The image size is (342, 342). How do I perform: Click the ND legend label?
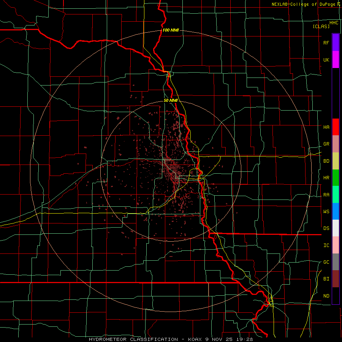click(x=326, y=296)
